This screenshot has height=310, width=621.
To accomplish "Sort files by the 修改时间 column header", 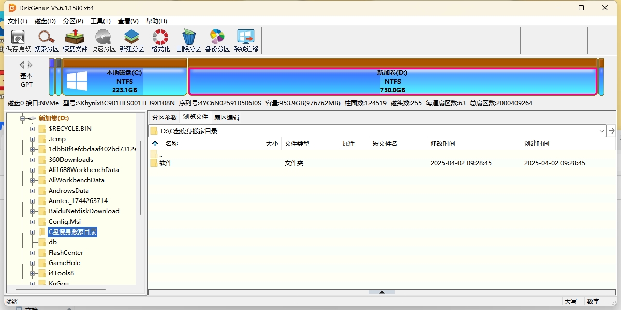I will point(443,144).
